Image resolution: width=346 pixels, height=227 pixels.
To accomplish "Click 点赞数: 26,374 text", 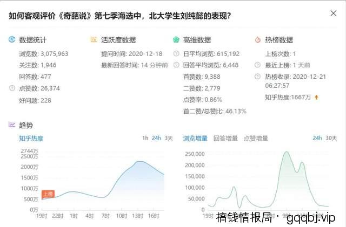I will [39, 88].
